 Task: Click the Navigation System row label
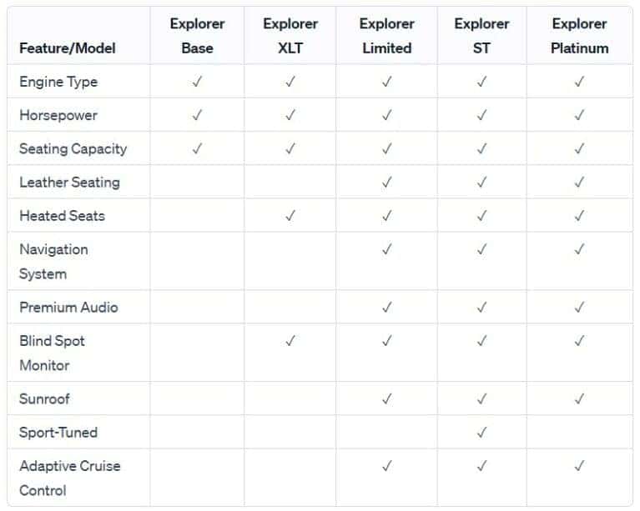pyautogui.click(x=53, y=261)
